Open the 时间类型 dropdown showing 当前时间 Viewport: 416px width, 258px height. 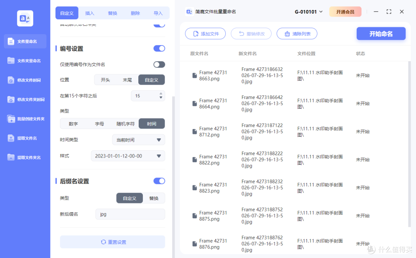(x=139, y=140)
